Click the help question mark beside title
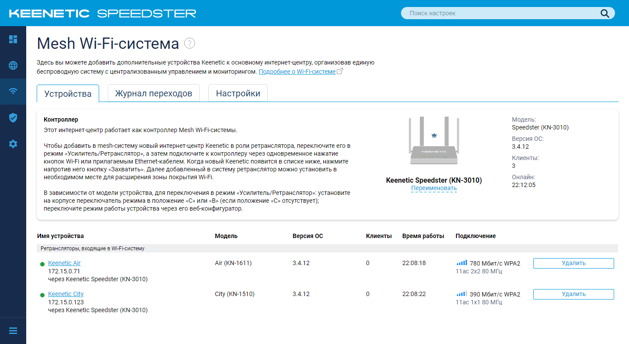The height and width of the screenshot is (344, 629). click(190, 43)
